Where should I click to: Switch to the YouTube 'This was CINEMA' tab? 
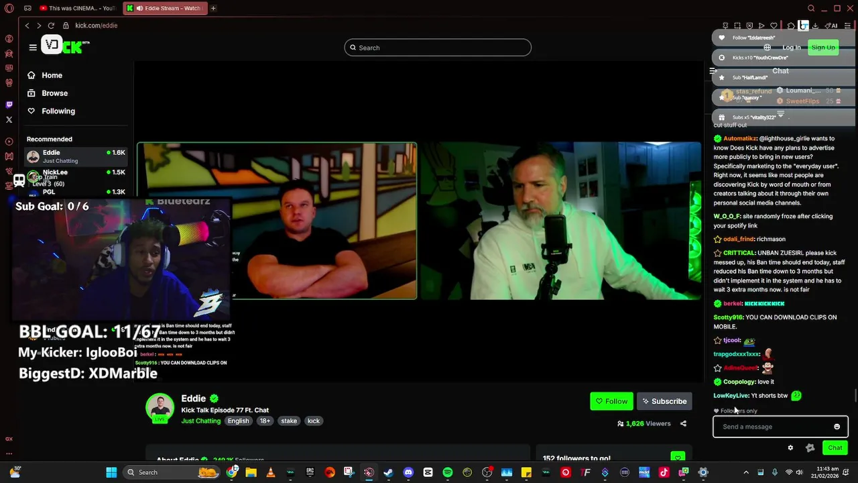pyautogui.click(x=78, y=8)
